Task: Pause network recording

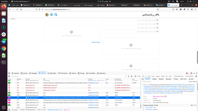Action: pos(126,76)
